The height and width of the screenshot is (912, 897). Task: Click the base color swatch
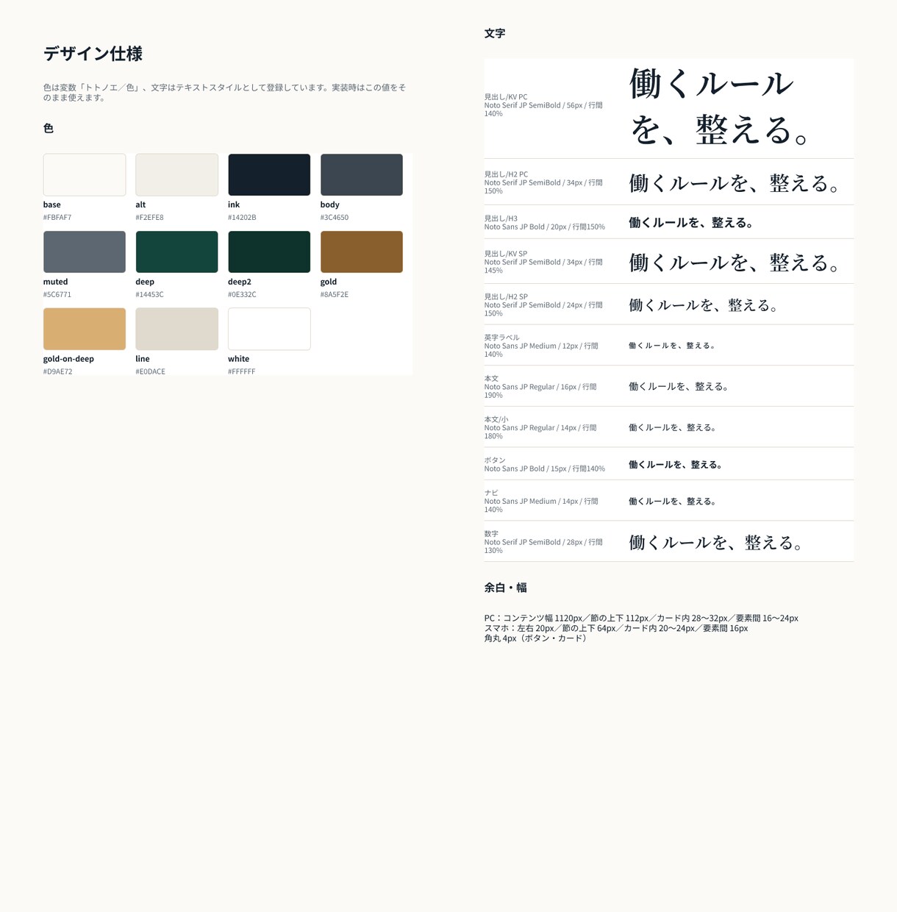(85, 175)
